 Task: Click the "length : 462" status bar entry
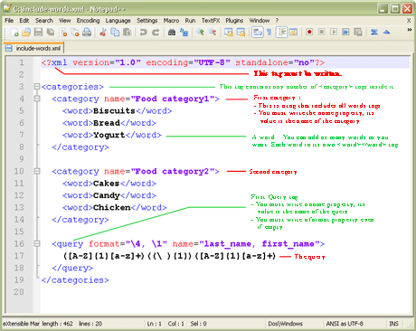(x=57, y=324)
